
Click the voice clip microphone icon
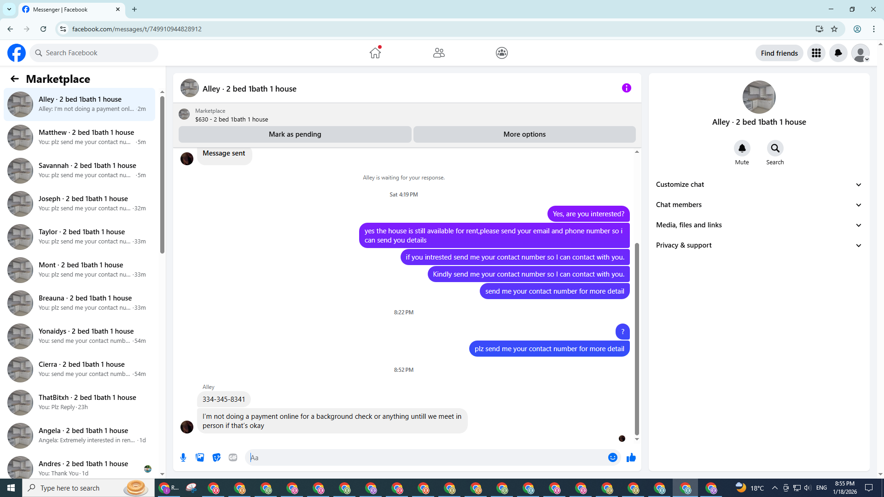[183, 457]
